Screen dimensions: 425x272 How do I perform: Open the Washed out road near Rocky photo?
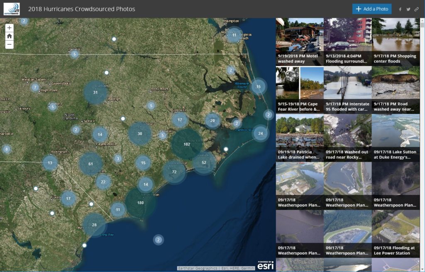(348, 138)
